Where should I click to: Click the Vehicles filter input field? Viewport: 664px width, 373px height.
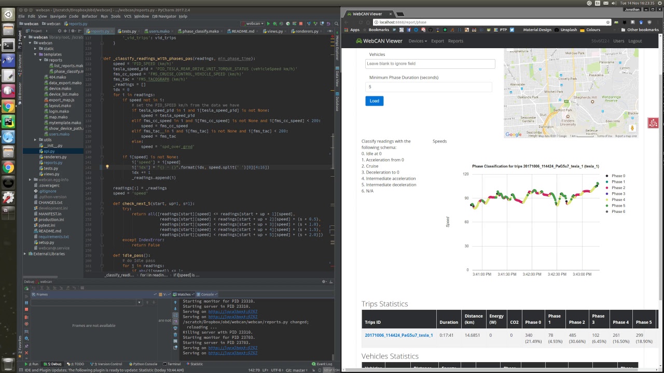(430, 64)
